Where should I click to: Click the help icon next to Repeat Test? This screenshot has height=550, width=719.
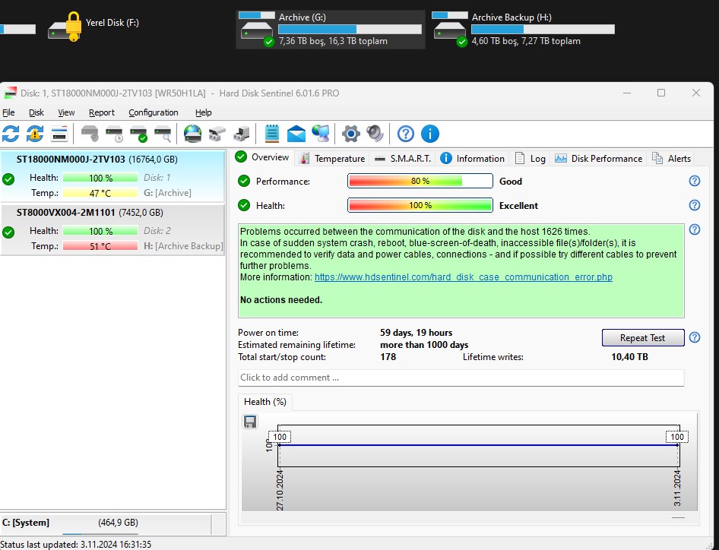click(695, 338)
